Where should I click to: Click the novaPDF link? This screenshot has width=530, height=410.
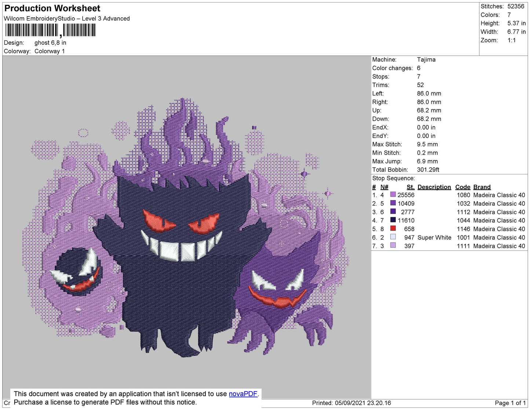pyautogui.click(x=243, y=394)
